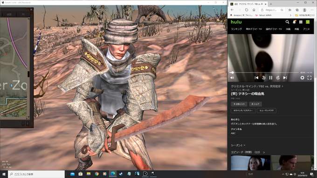Open Google Chrome from the taskbar

[x=96, y=174]
